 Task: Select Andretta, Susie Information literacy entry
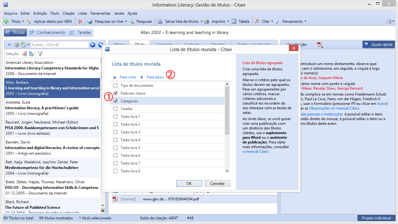(52, 108)
